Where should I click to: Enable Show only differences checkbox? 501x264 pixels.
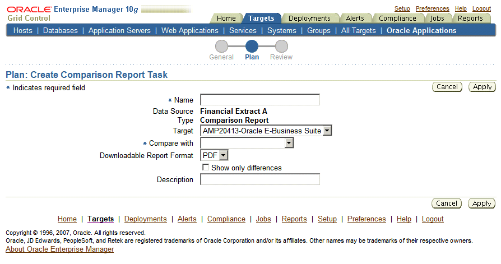206,168
